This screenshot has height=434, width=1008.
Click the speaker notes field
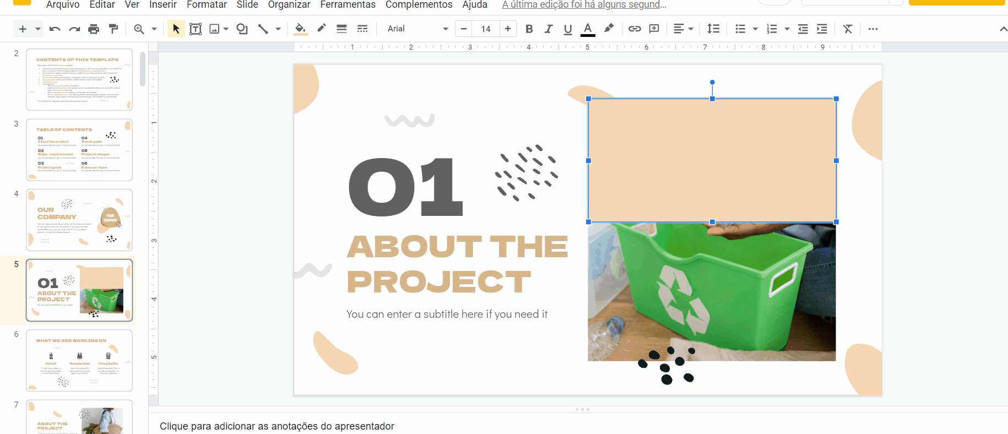pyautogui.click(x=578, y=426)
